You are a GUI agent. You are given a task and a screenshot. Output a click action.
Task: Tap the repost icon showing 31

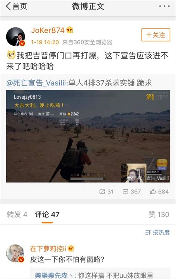coord(106,192)
